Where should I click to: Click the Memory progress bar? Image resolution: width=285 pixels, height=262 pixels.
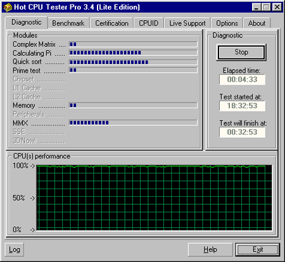[x=133, y=105]
